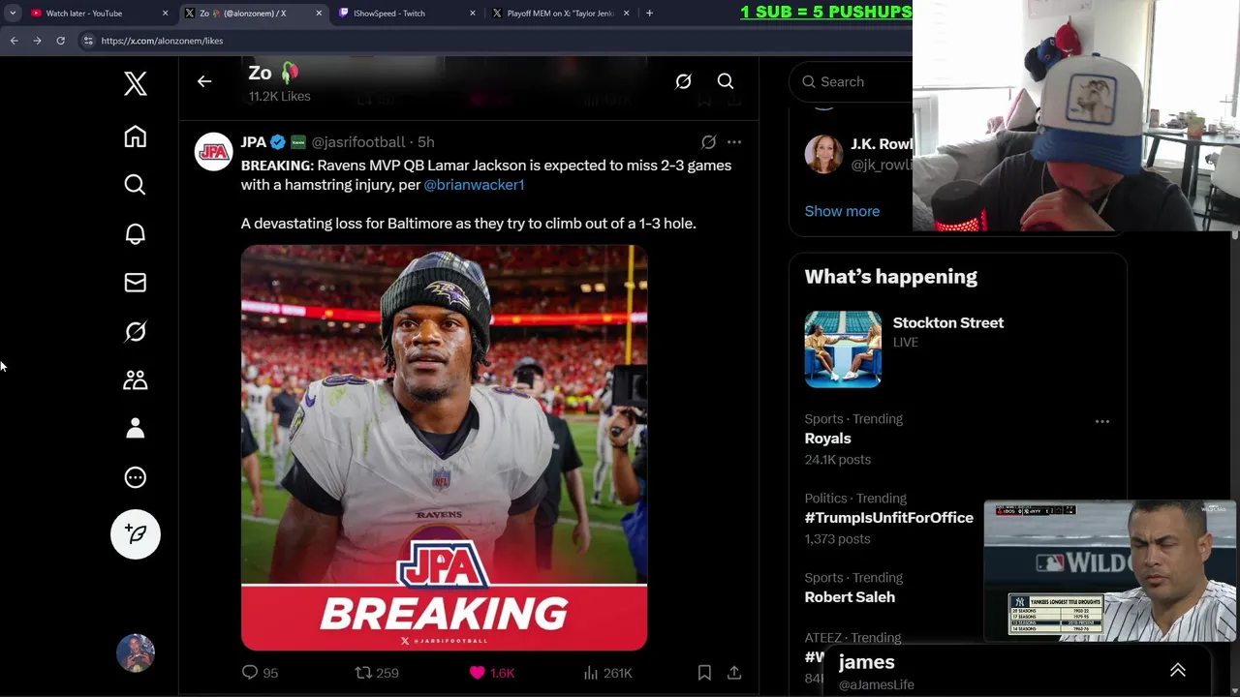1240x697 pixels.
Task: Open #TrumpIsUnfitForOffice trend
Action: pyautogui.click(x=889, y=518)
